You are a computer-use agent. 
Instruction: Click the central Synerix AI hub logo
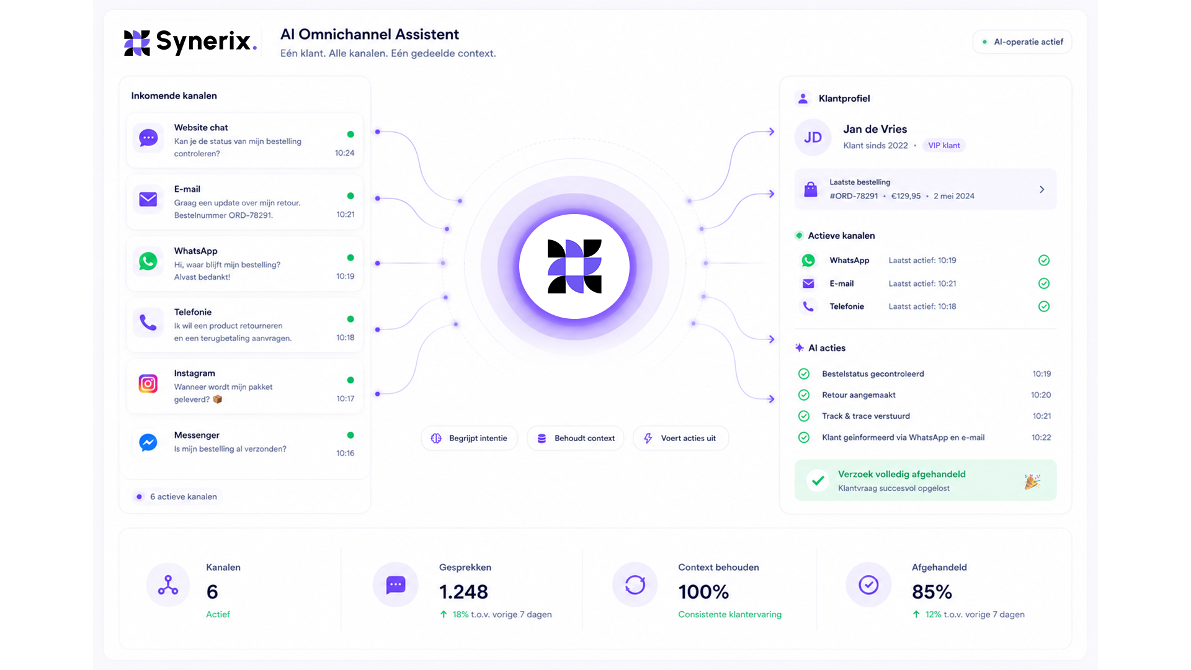click(x=574, y=266)
